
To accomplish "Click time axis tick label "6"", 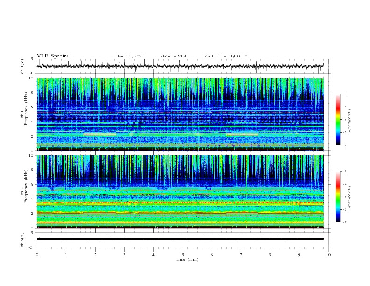I will (212, 255).
